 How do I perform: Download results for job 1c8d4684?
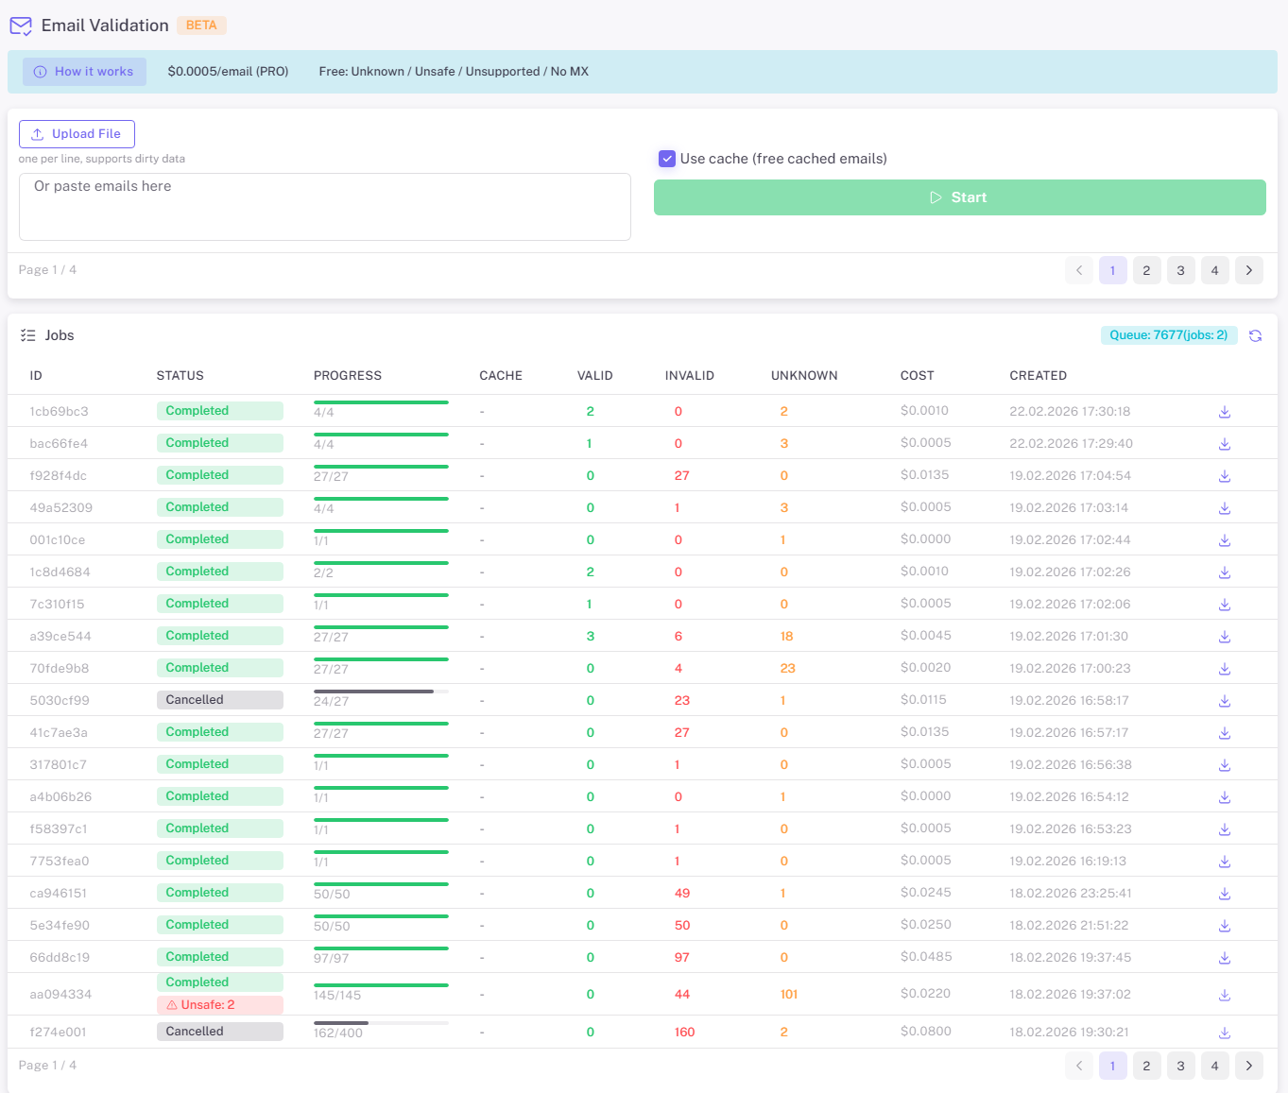1224,572
